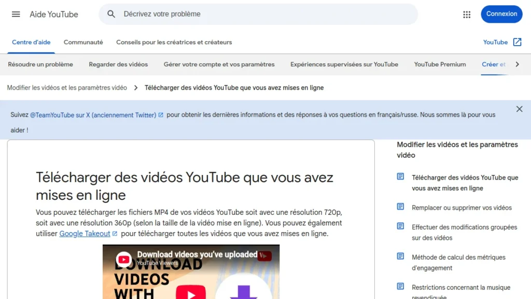Click breadcrumb text Télécharger des vidéos YouTube
The height and width of the screenshot is (299, 531).
234,88
